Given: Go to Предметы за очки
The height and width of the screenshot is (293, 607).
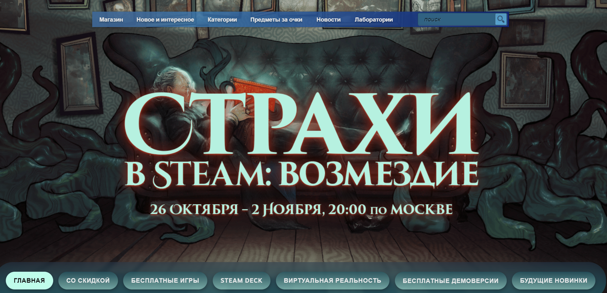Looking at the screenshot, I should (x=276, y=20).
